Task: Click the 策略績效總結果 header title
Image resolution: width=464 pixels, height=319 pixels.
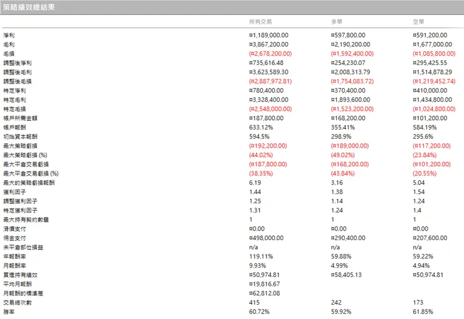Action: pyautogui.click(x=29, y=7)
